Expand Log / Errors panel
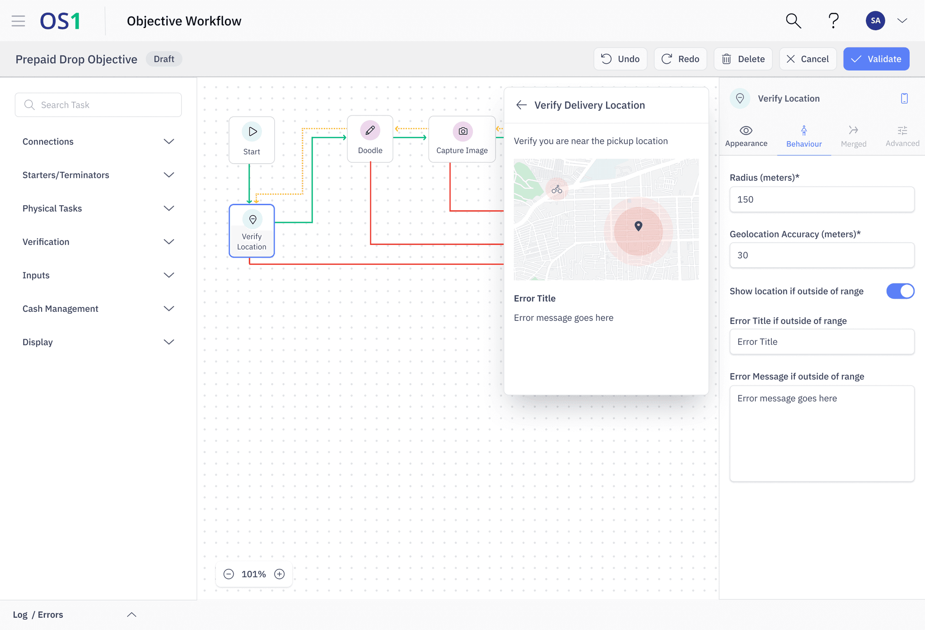The height and width of the screenshot is (630, 925). point(131,615)
